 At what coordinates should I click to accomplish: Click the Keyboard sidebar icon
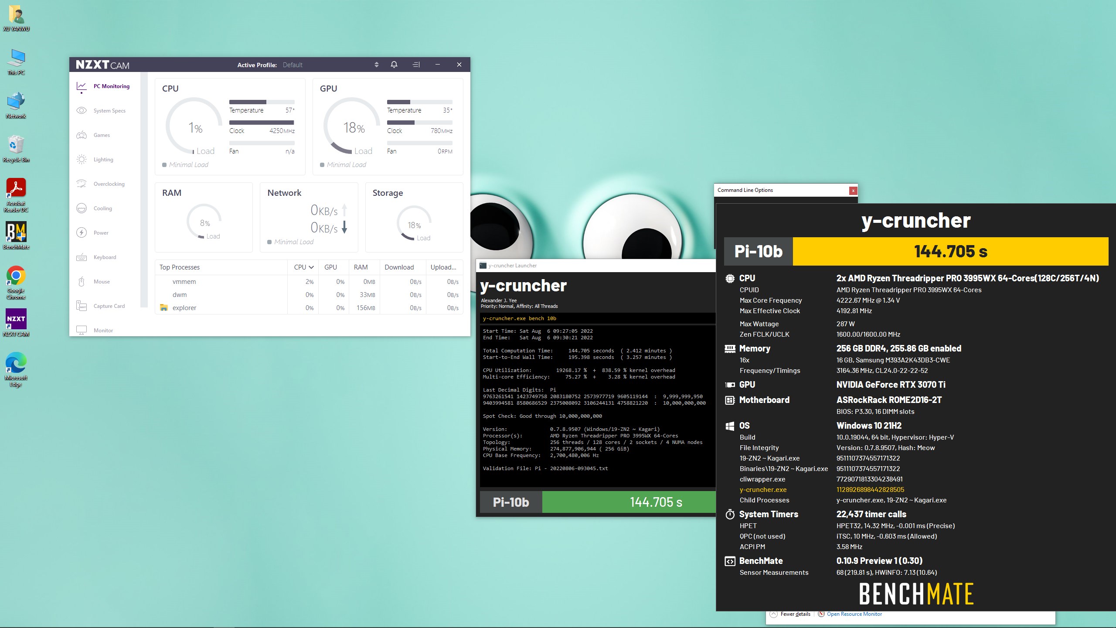(x=82, y=257)
